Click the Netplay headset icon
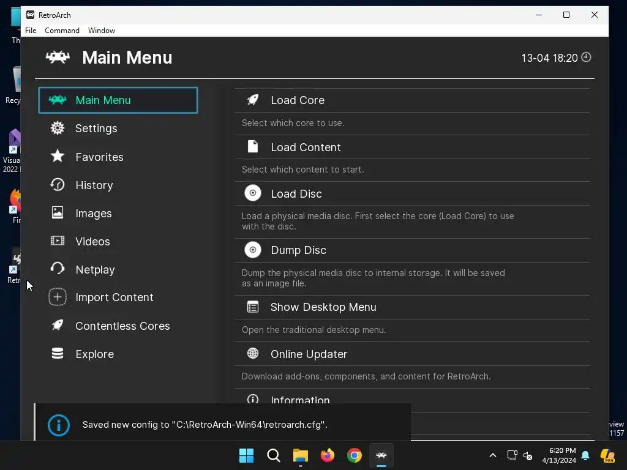 coord(58,269)
